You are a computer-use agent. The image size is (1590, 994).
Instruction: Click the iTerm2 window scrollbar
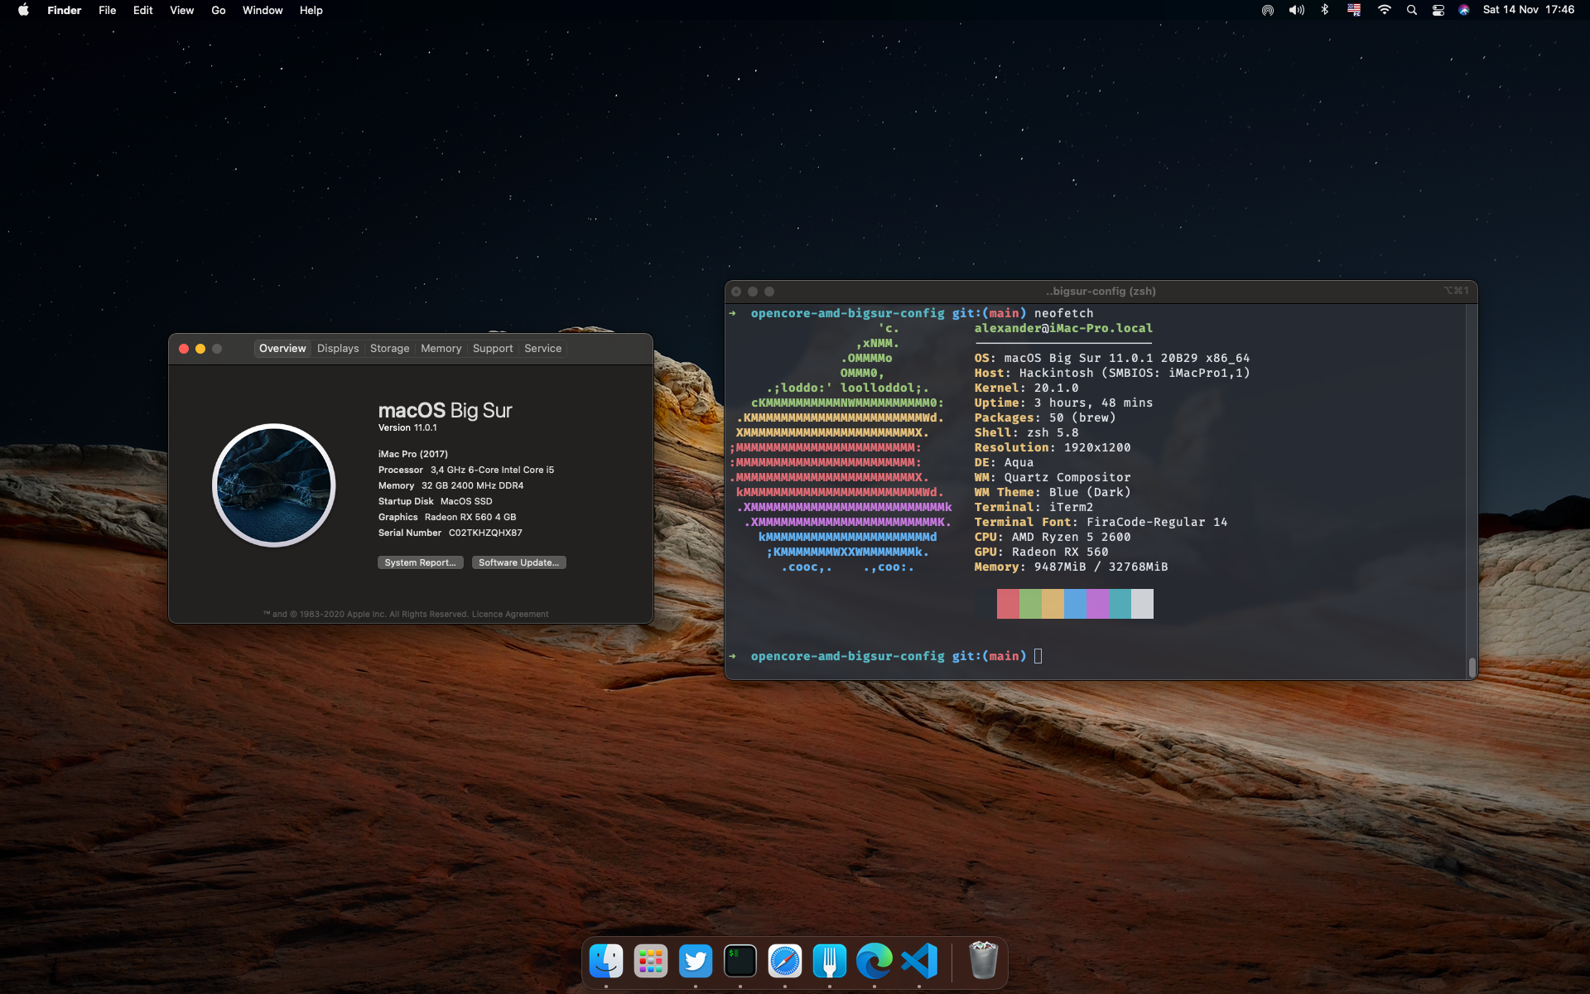tap(1472, 667)
